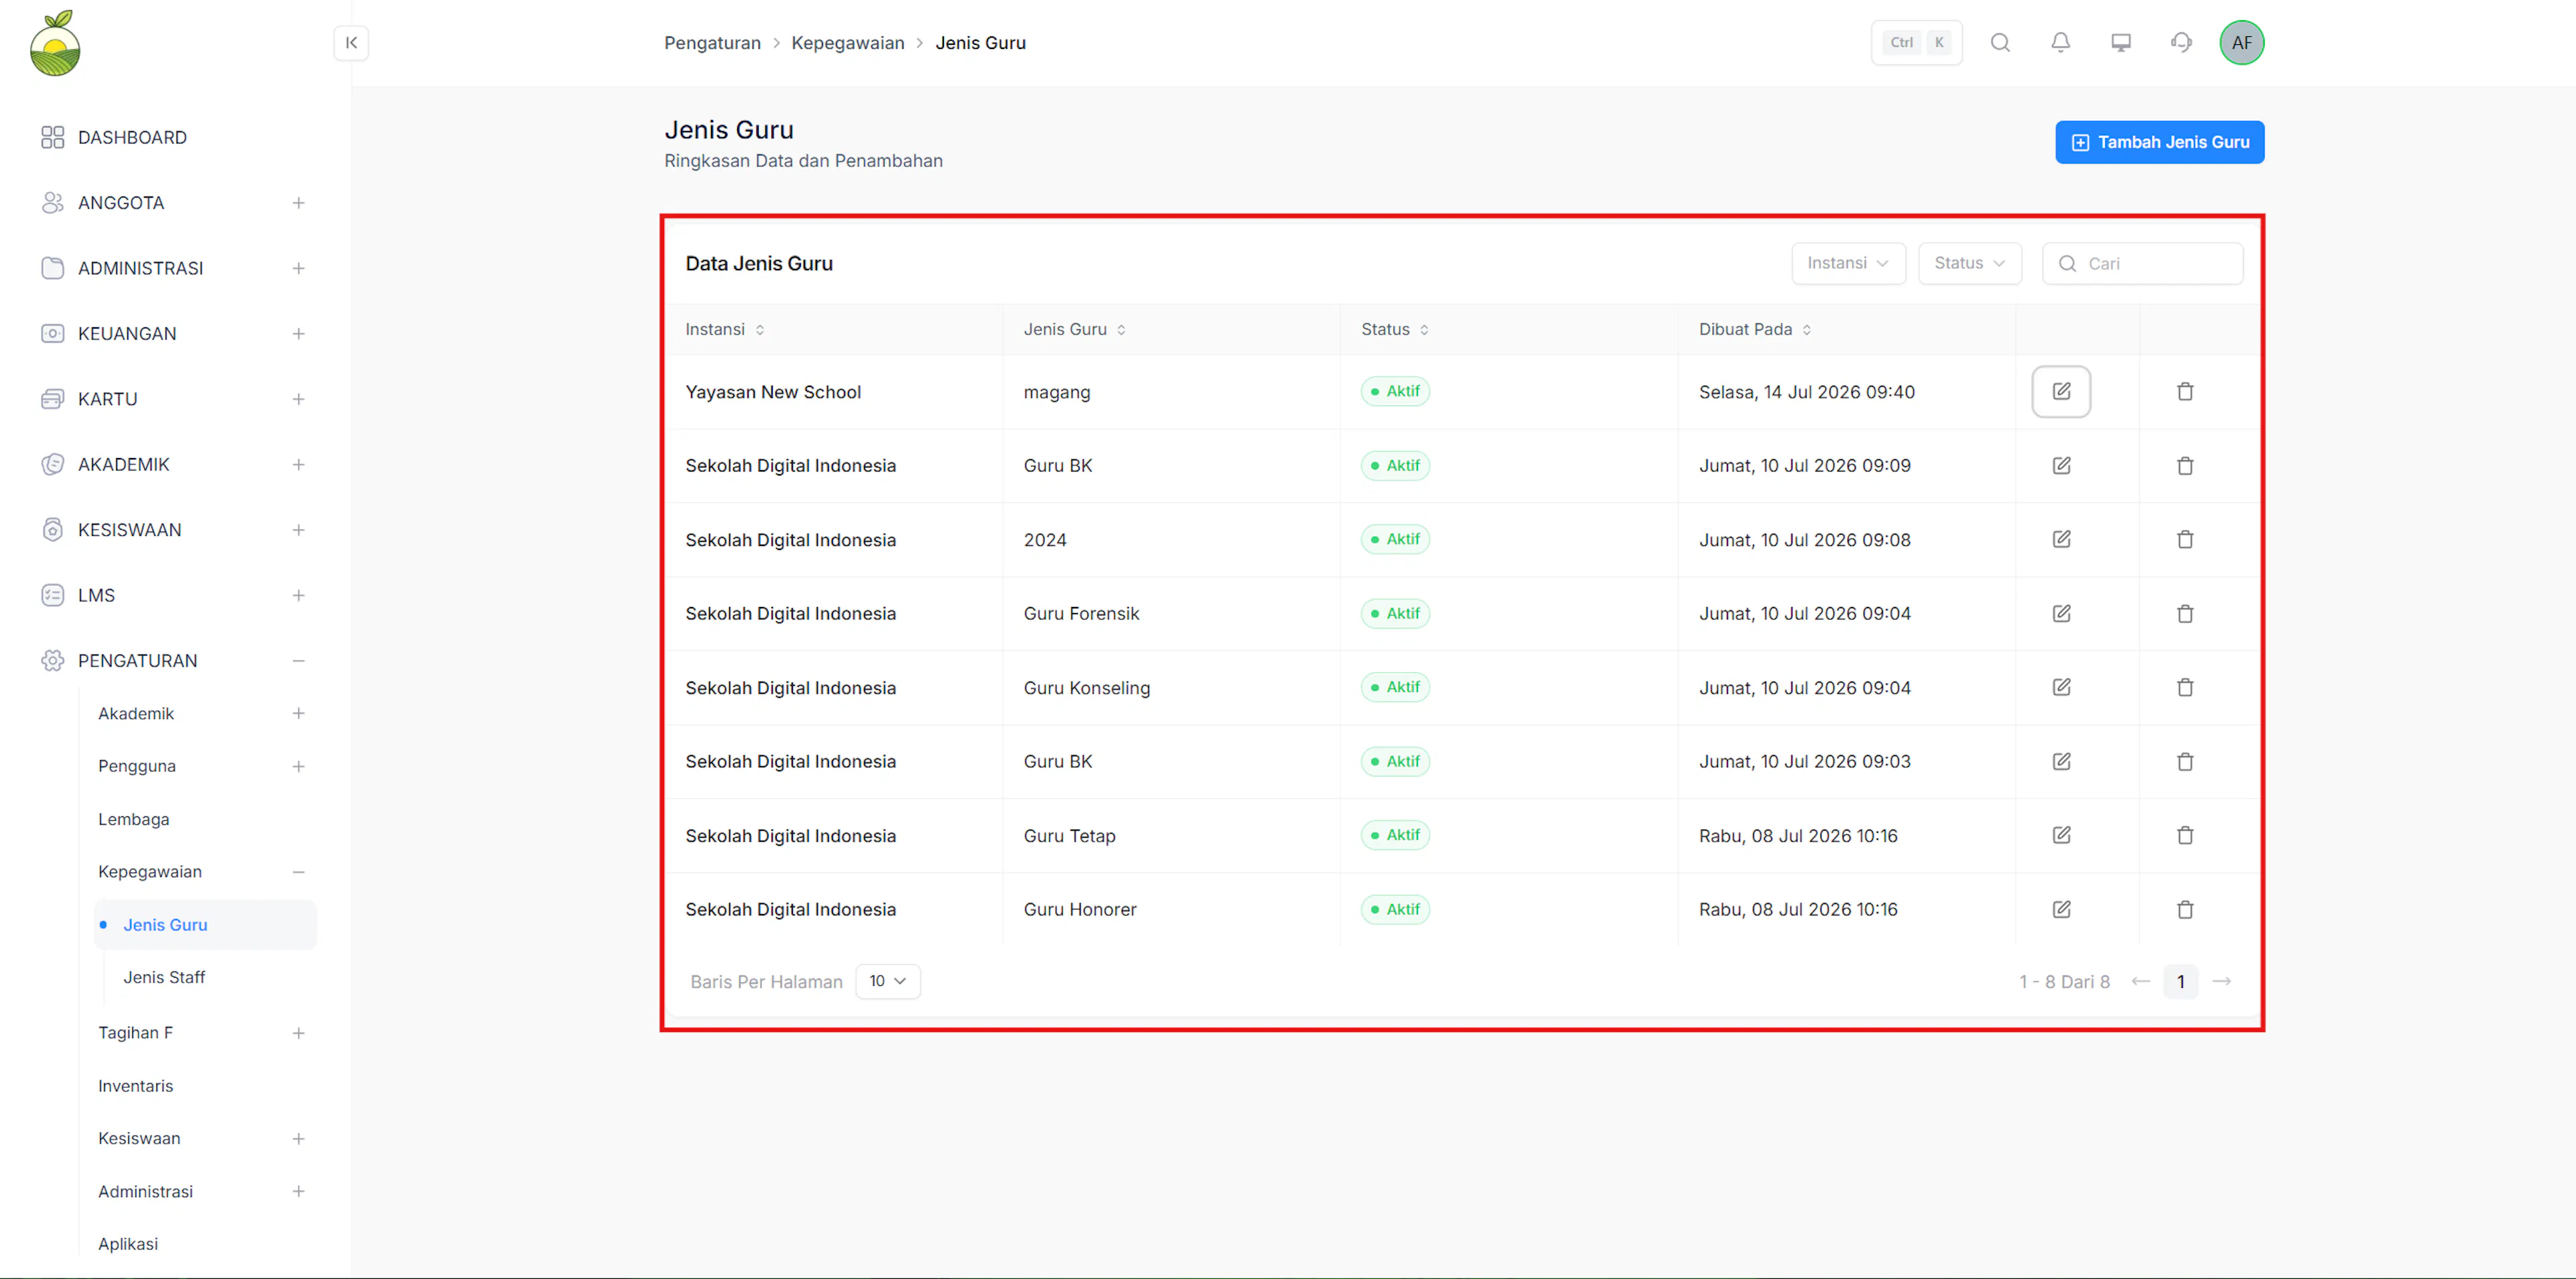
Task: Open the Status filter dropdown
Action: point(1969,264)
